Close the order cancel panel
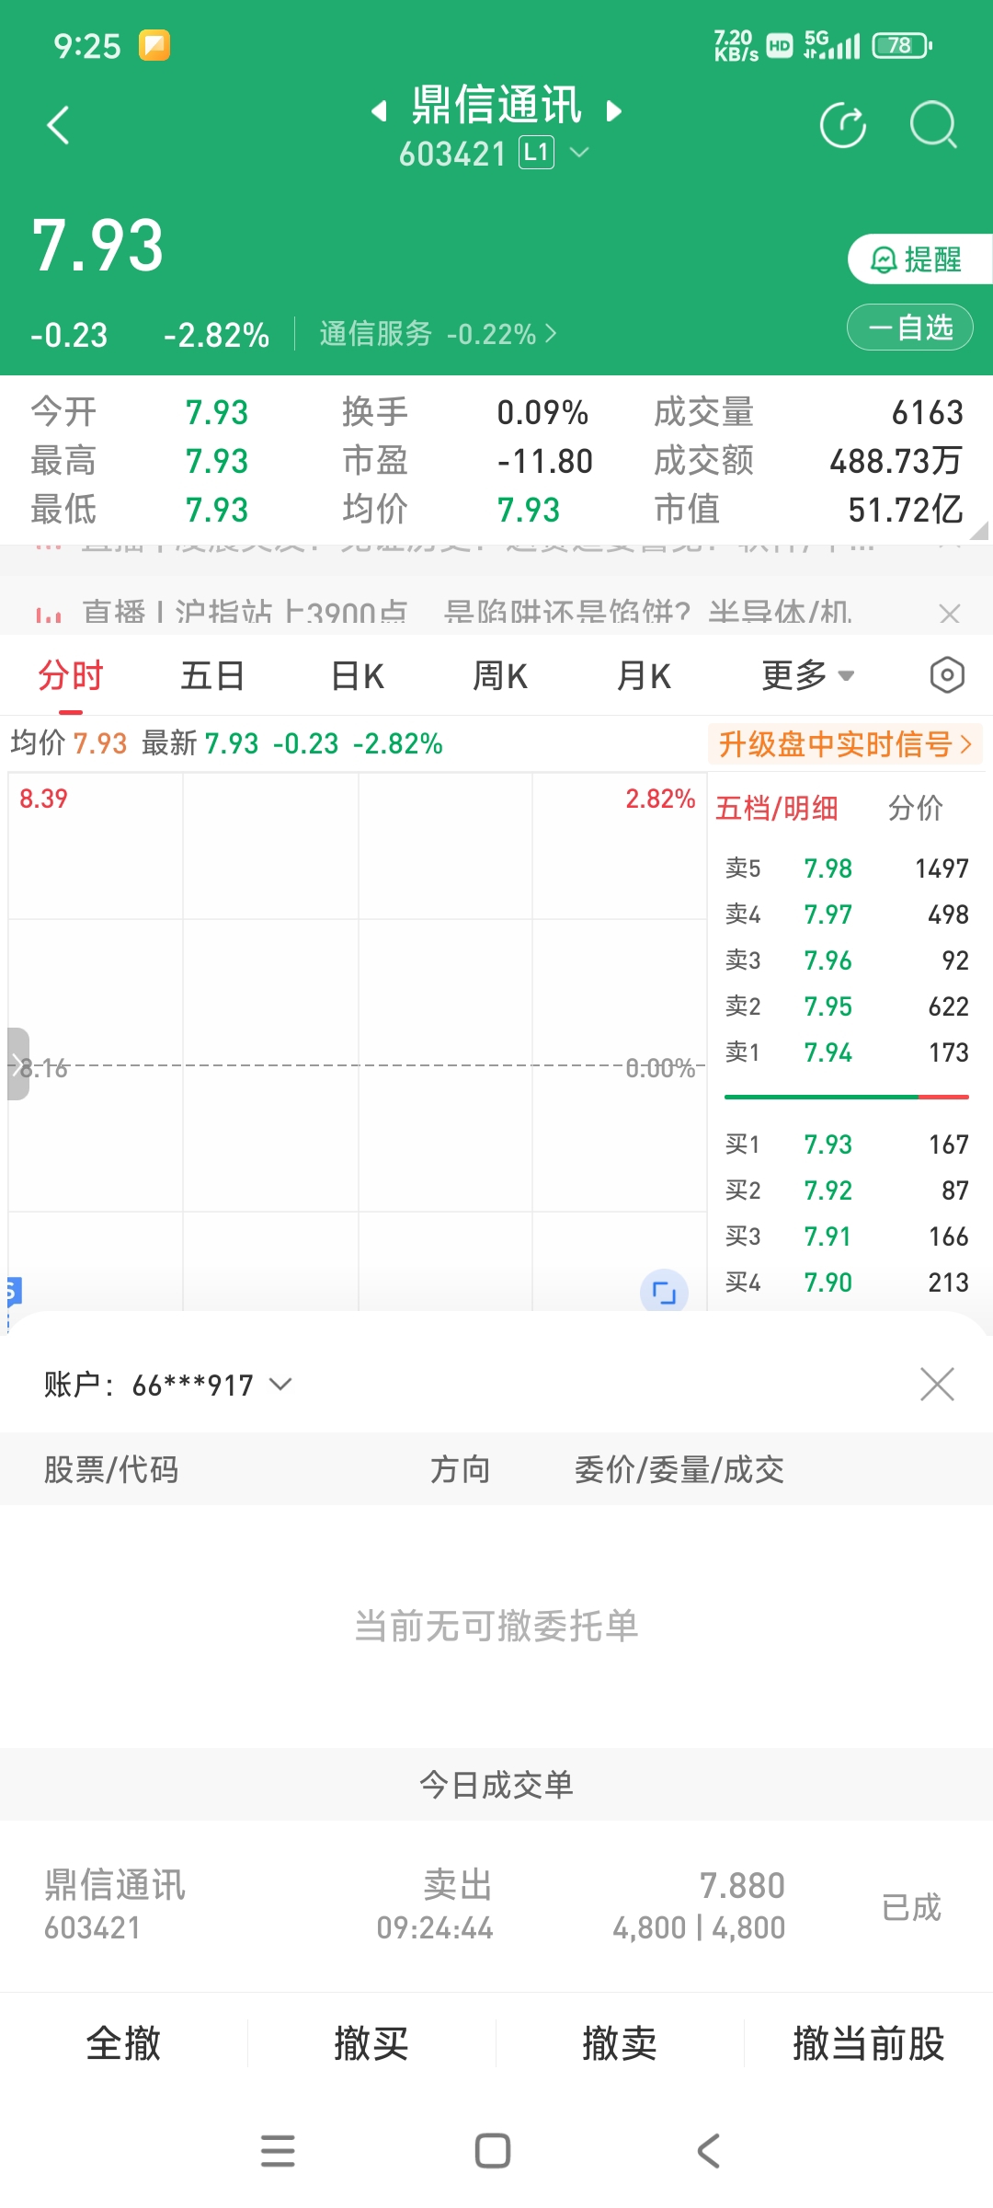 (937, 1384)
